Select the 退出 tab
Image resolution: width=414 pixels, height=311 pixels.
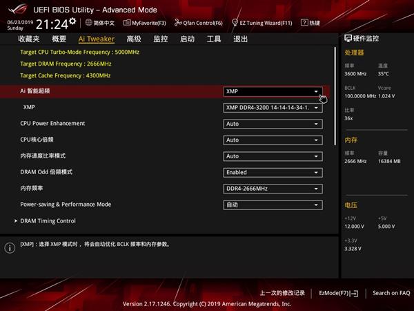point(240,39)
